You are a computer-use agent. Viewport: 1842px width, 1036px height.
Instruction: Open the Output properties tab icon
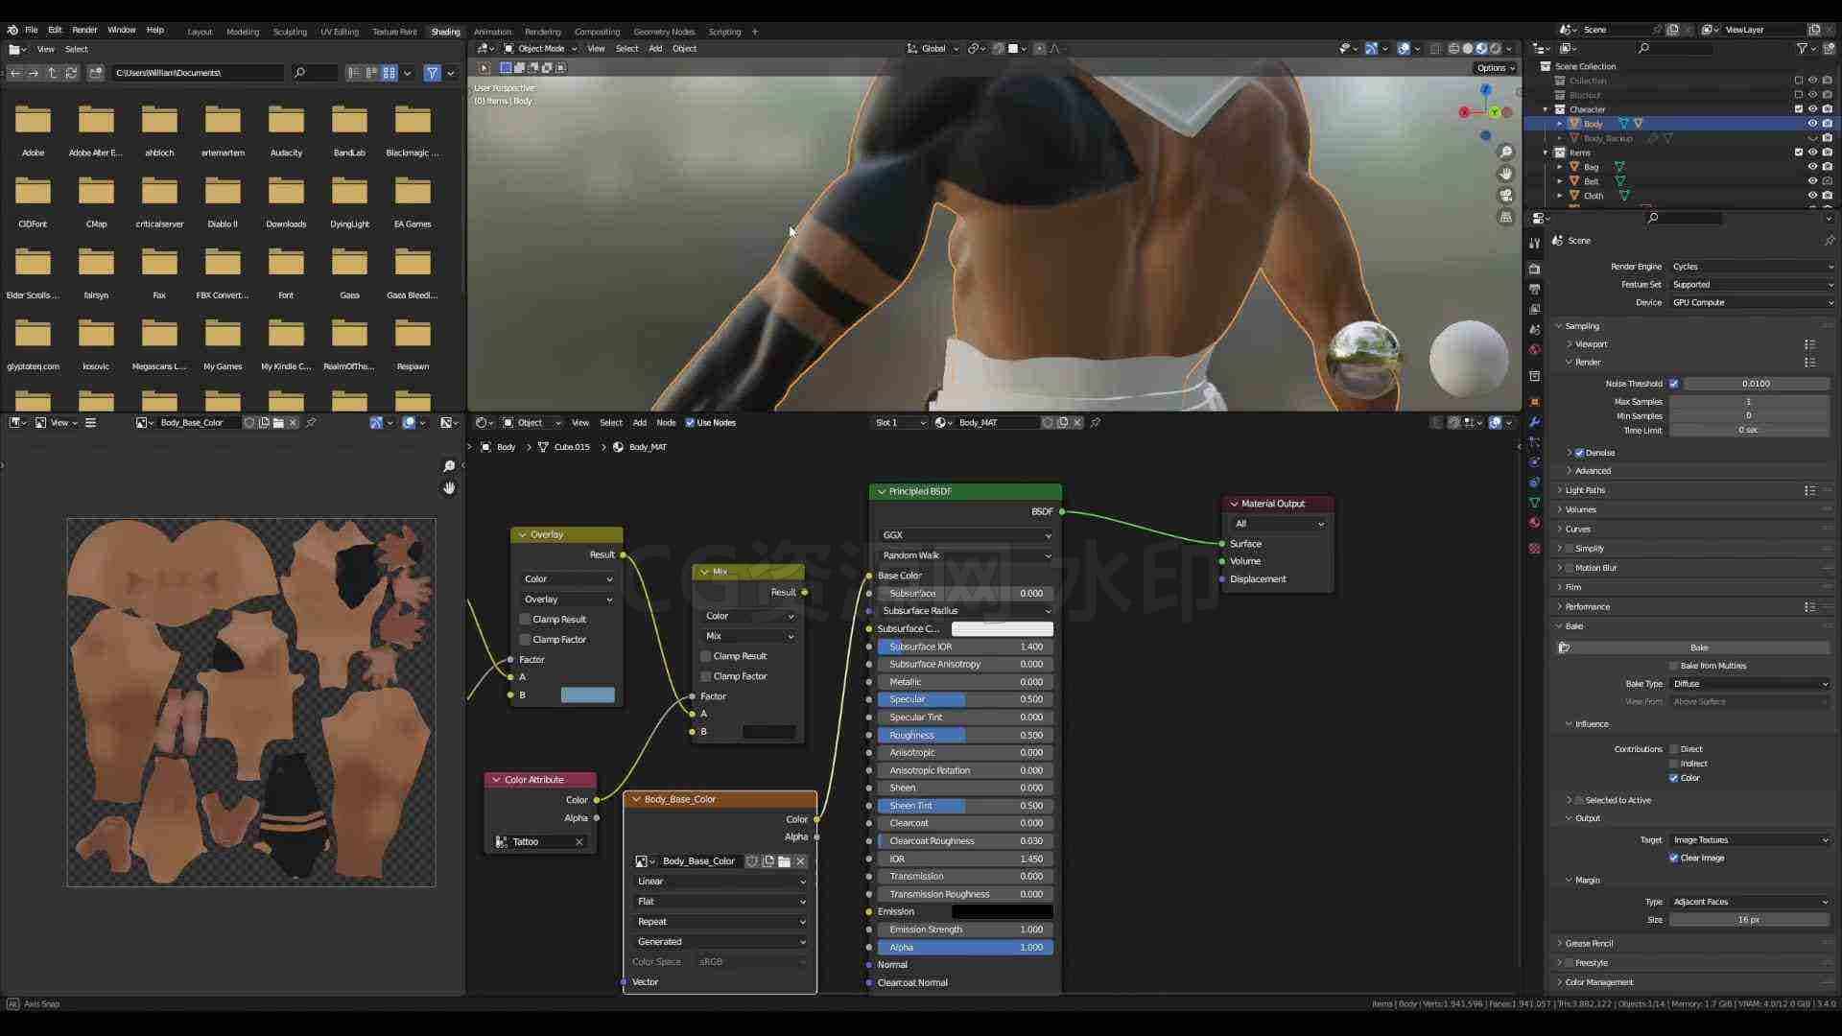point(1534,289)
